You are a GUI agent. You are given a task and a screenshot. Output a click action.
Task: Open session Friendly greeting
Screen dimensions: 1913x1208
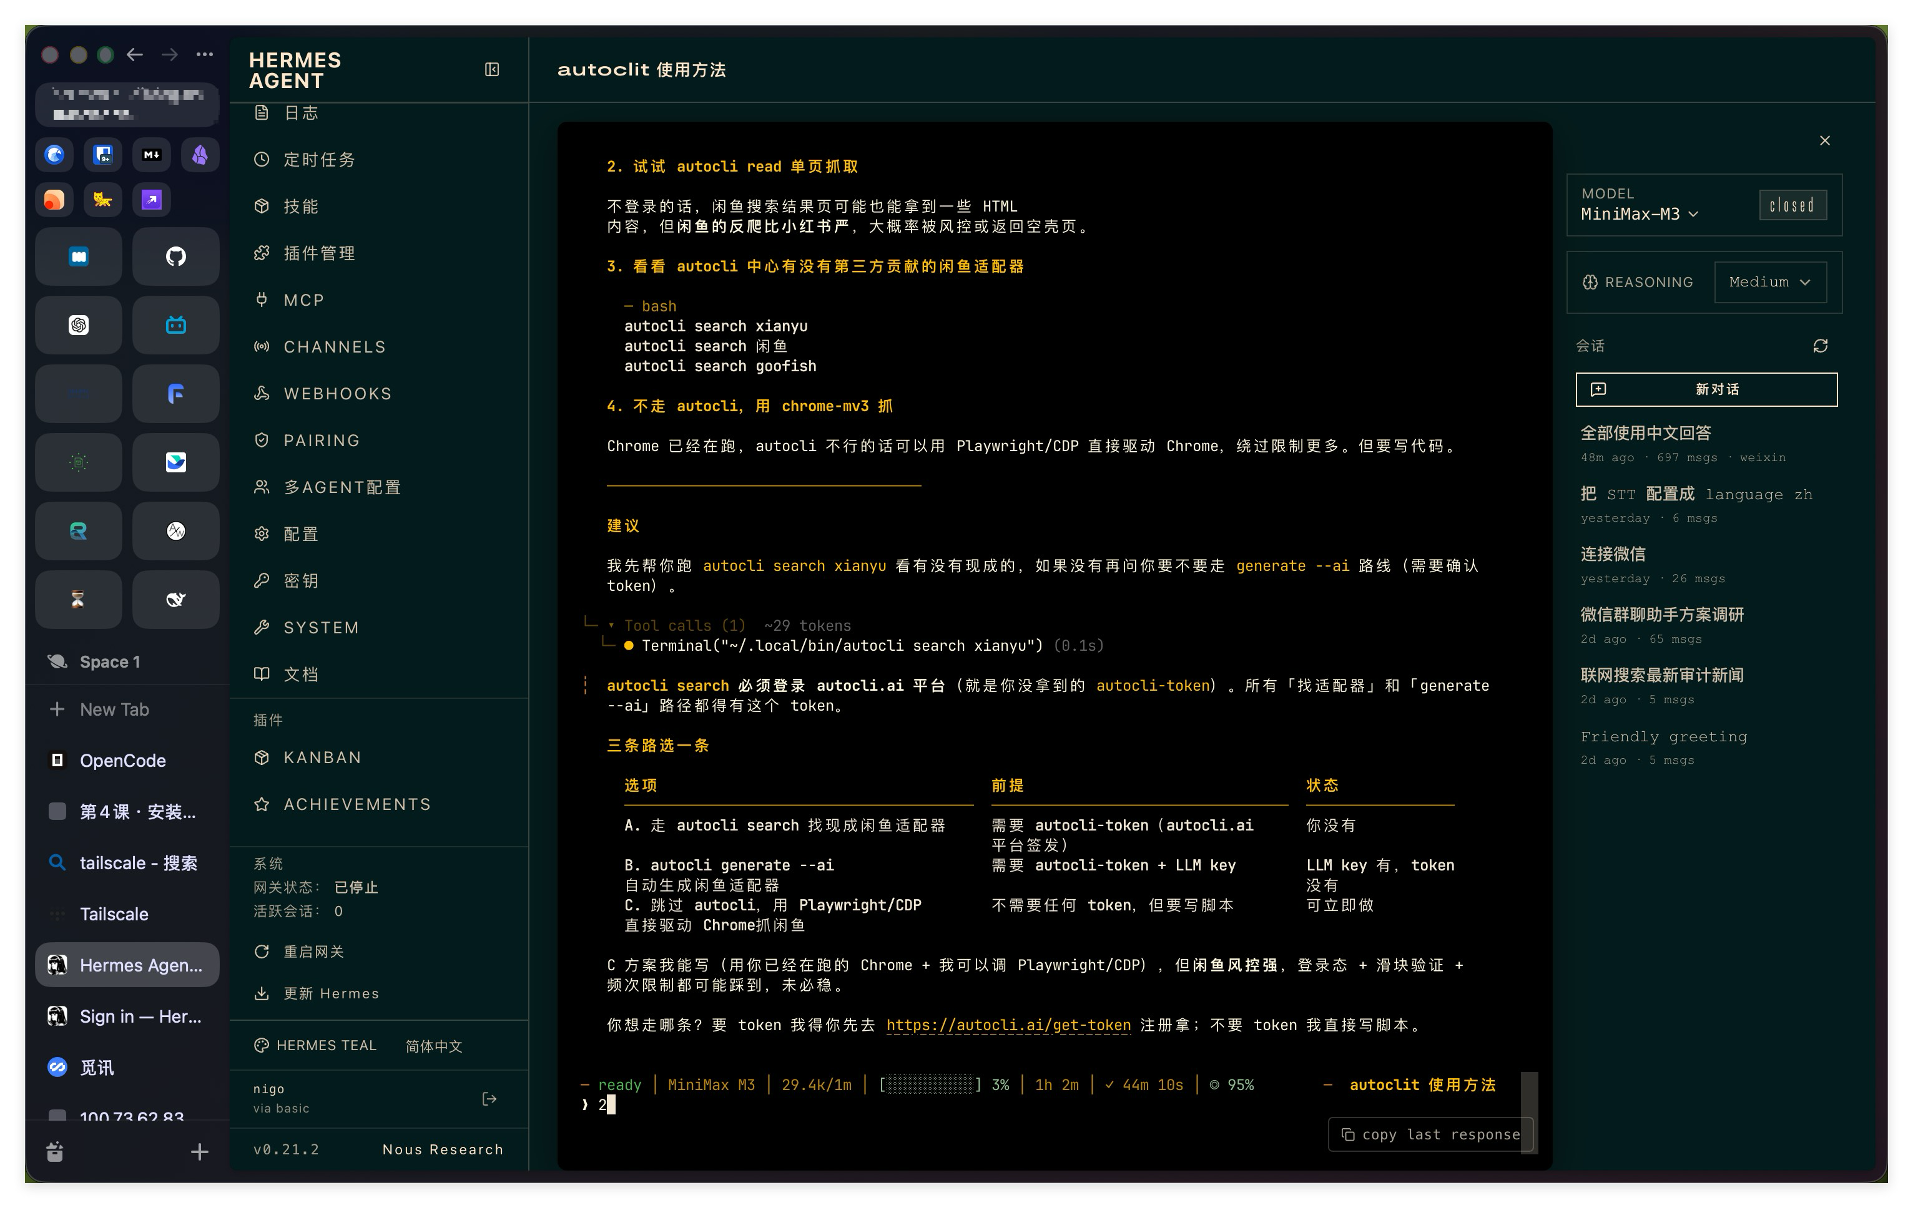[x=1706, y=747]
